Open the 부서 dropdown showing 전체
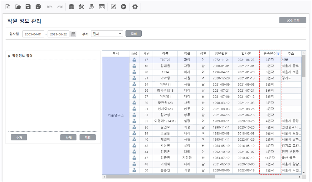Viewport: 312px width, 182px height. point(107,34)
